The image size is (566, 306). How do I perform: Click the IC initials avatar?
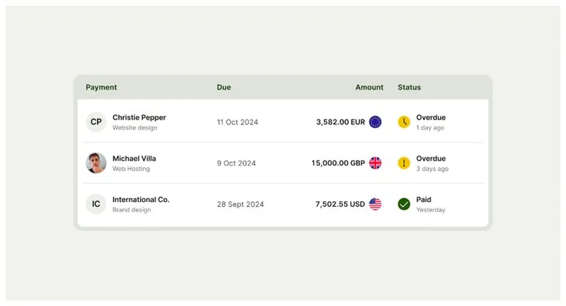pyautogui.click(x=96, y=204)
